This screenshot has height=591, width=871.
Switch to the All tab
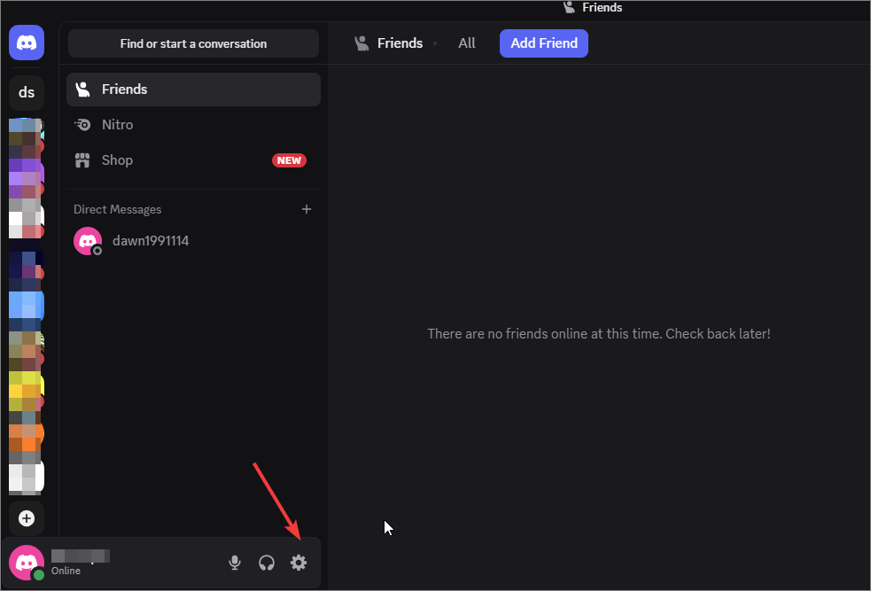pos(466,43)
